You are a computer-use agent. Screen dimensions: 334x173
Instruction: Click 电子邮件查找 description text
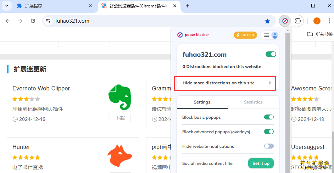point(28,167)
